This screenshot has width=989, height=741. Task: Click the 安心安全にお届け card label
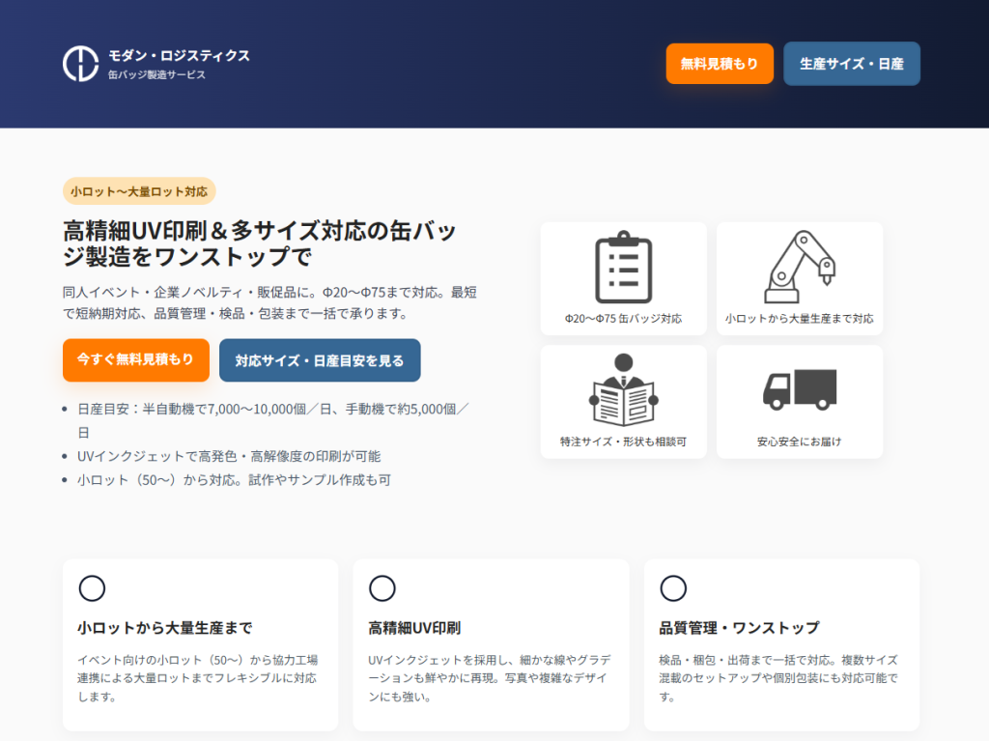[x=799, y=442]
